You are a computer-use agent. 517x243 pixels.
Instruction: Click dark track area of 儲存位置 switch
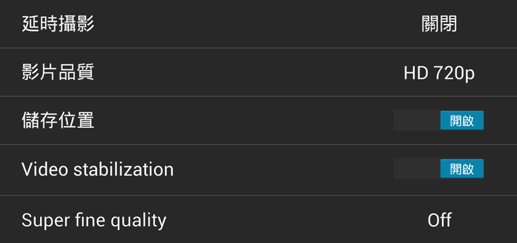(417, 120)
